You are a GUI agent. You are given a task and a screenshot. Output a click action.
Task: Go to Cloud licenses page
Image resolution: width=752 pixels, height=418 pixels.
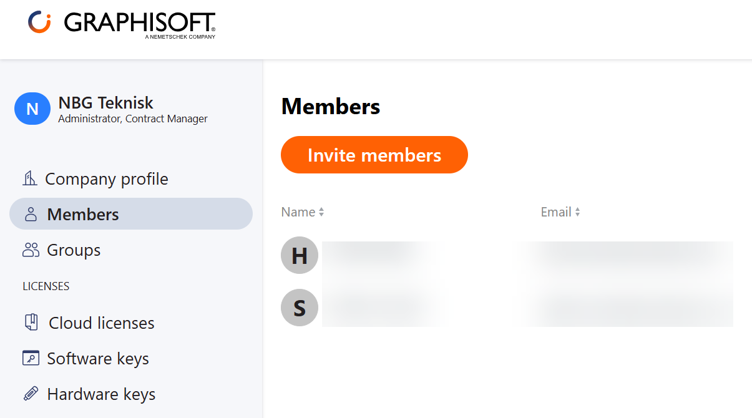[102, 323]
